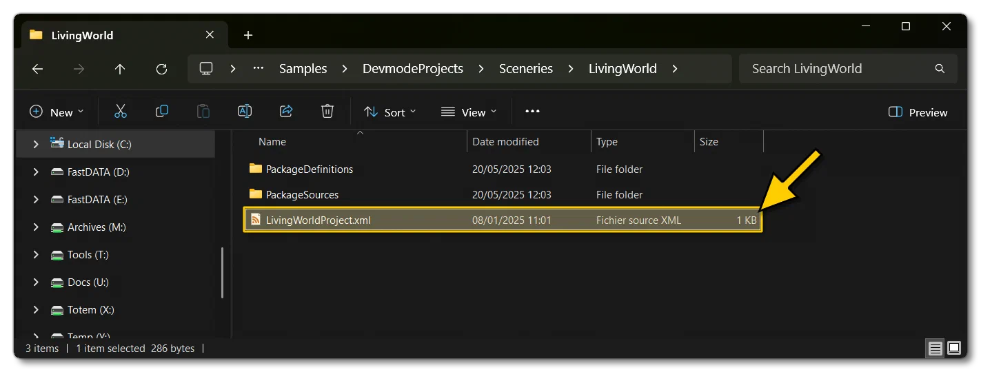Screen dimensions: 981x372
Task: Expand FastDATA (D:) tree node
Action: pos(36,172)
